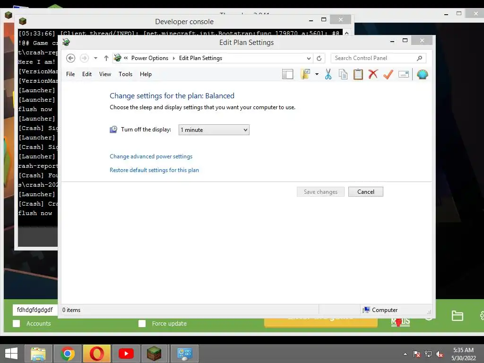Click the Paste clipboard icon
The width and height of the screenshot is (484, 363).
[x=358, y=74]
